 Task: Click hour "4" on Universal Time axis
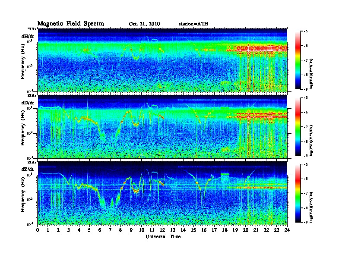point(79,230)
